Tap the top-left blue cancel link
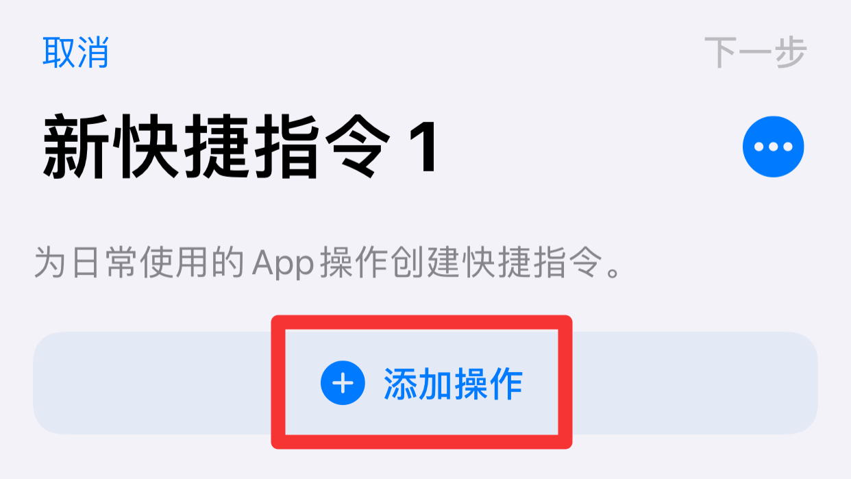Image resolution: width=851 pixels, height=479 pixels. point(75,52)
